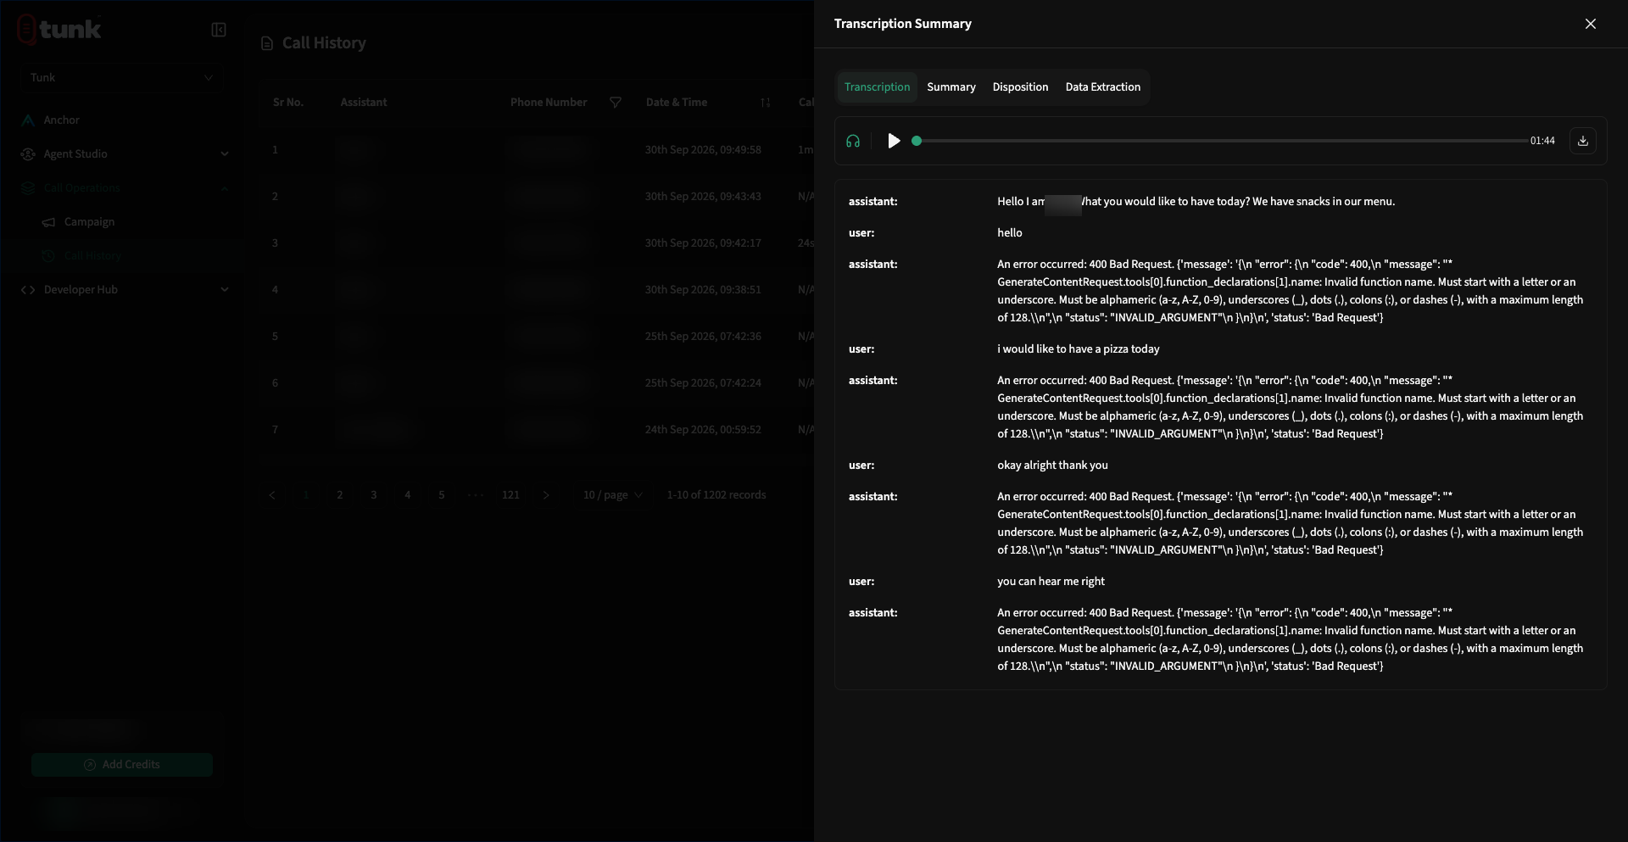
Task: Collapse the sidebar with the panel icon
Action: (219, 30)
